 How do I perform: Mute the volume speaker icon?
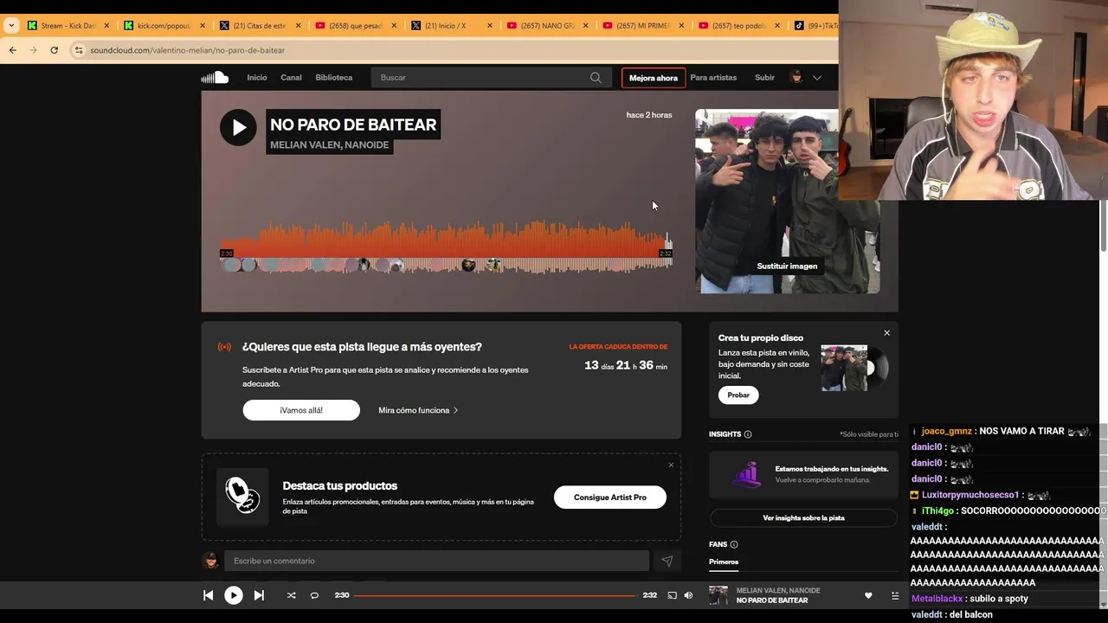688,595
